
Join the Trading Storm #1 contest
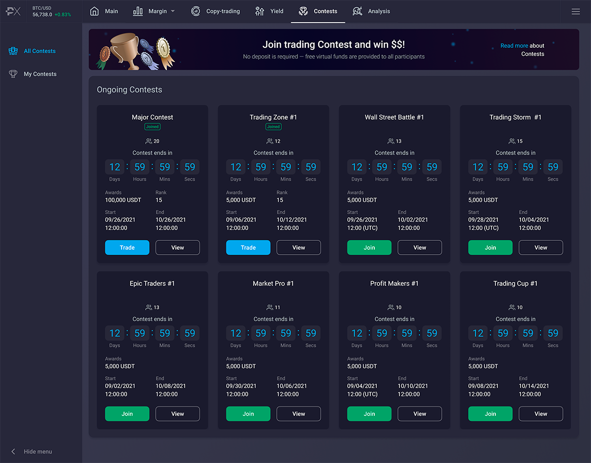[x=491, y=248]
